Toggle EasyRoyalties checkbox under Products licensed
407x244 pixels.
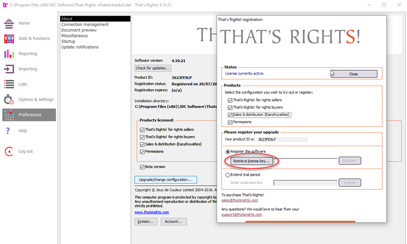point(142,144)
